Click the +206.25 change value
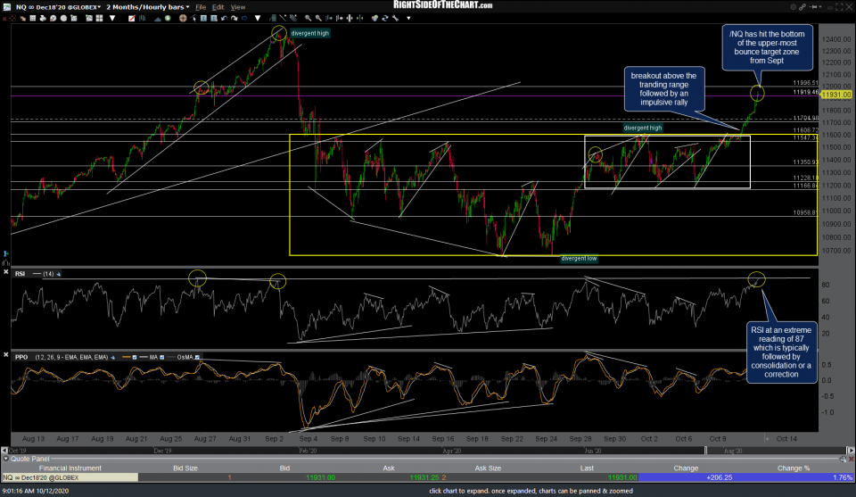856x497 pixels. 719,477
